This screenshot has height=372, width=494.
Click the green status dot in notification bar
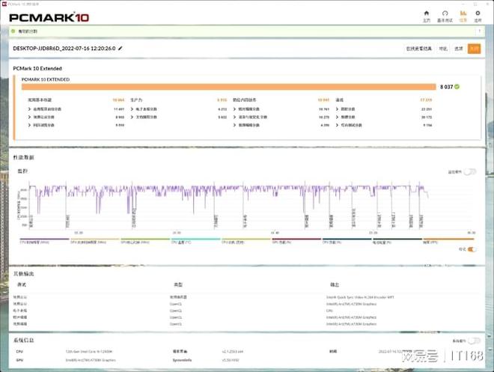13,31
